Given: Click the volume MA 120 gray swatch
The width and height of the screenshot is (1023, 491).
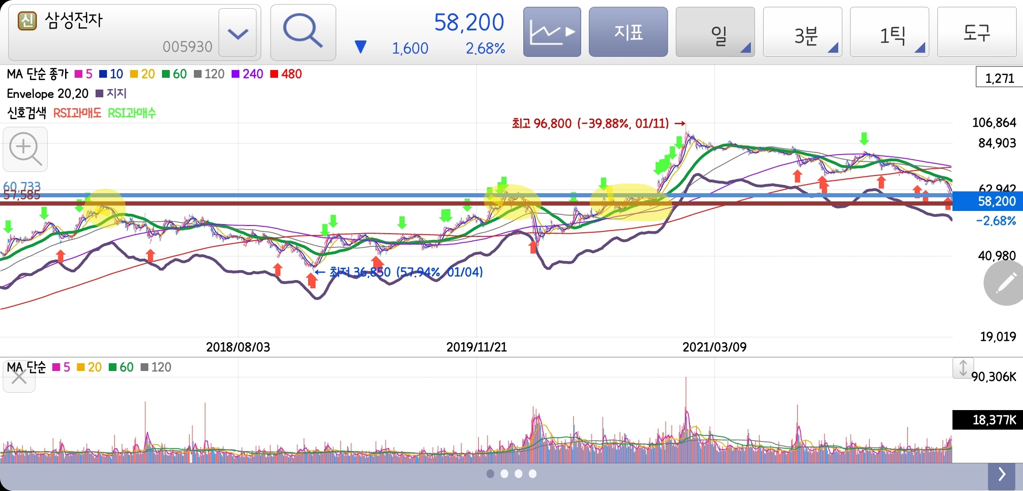Looking at the screenshot, I should (x=145, y=367).
